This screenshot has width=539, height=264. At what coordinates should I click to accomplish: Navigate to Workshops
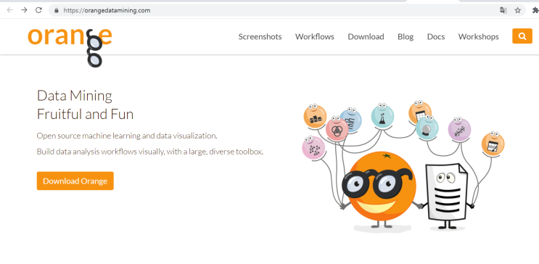point(478,36)
